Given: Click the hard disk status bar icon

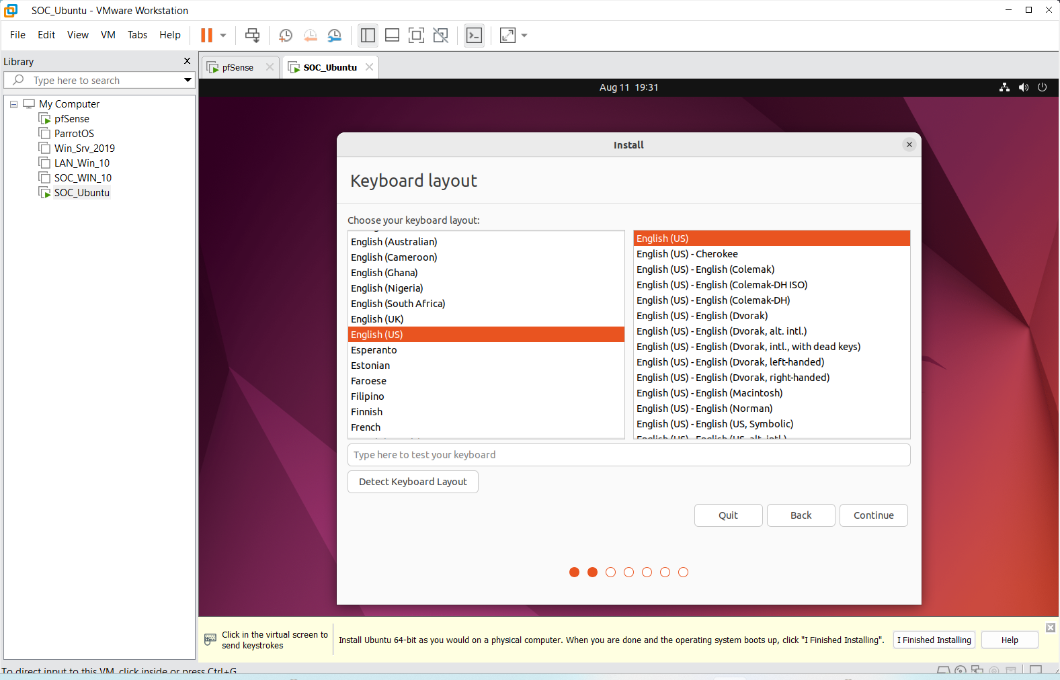Looking at the screenshot, I should click(x=943, y=671).
